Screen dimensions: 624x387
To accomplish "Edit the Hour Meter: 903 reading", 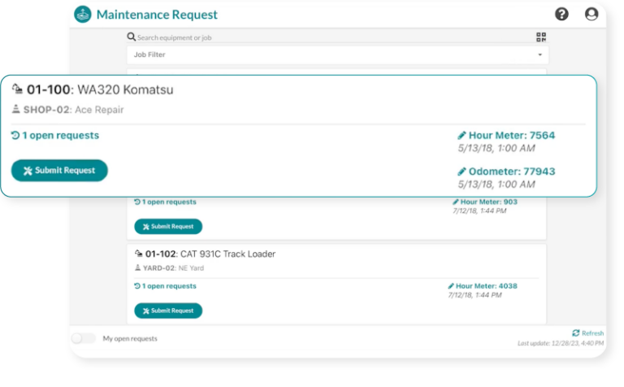I will click(484, 202).
